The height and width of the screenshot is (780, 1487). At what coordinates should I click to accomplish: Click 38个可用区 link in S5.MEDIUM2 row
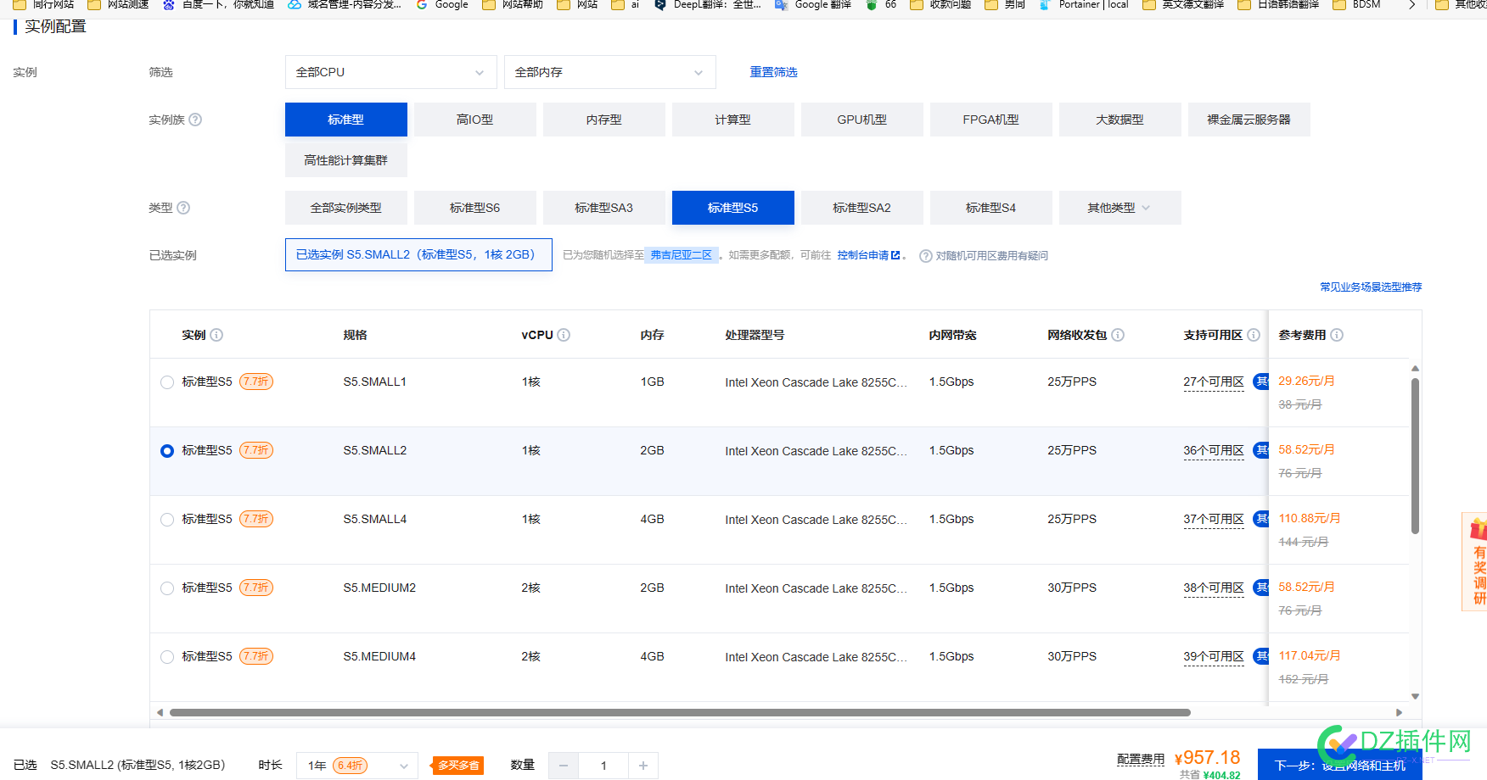click(1214, 588)
